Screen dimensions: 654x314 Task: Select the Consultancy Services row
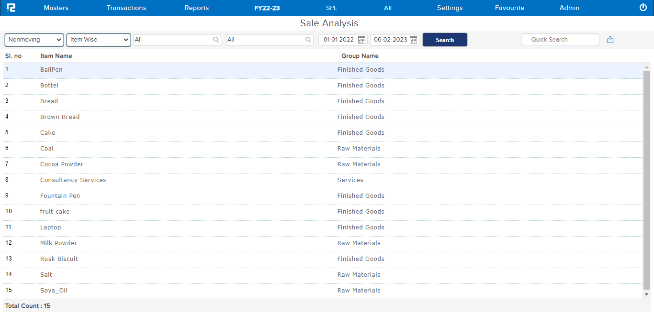[x=73, y=180]
